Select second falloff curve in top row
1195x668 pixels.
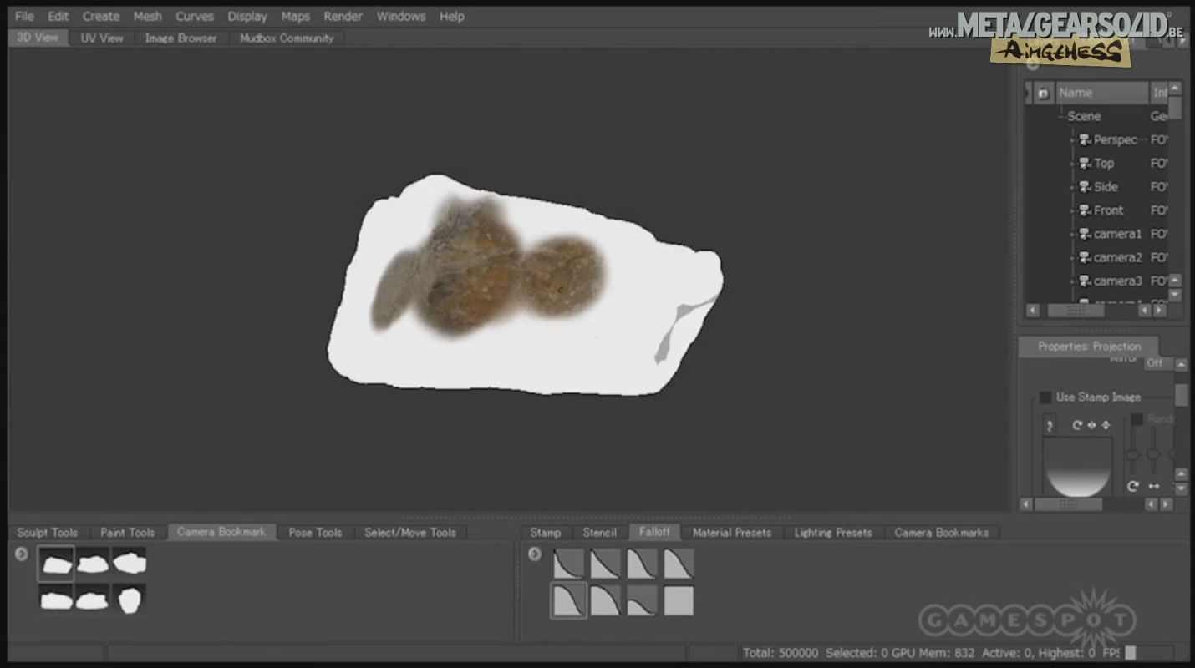pos(605,564)
